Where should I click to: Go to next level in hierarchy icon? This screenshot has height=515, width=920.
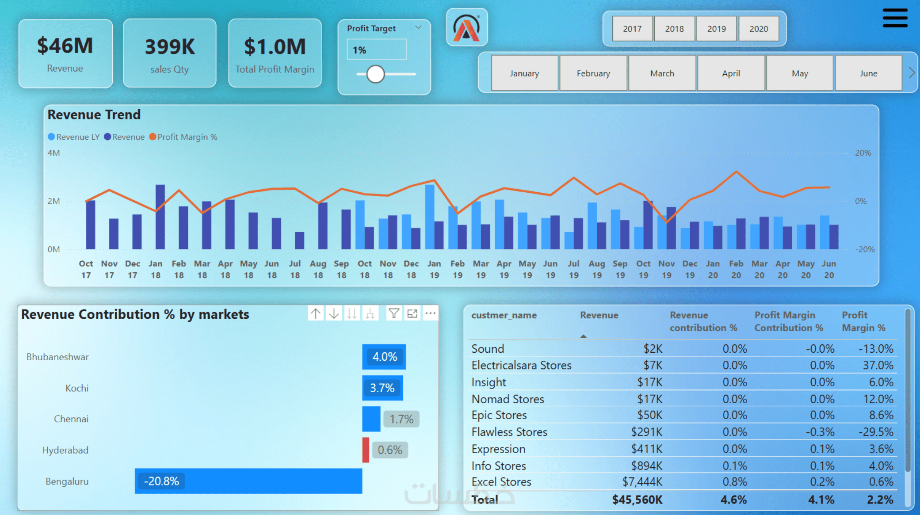tap(352, 314)
